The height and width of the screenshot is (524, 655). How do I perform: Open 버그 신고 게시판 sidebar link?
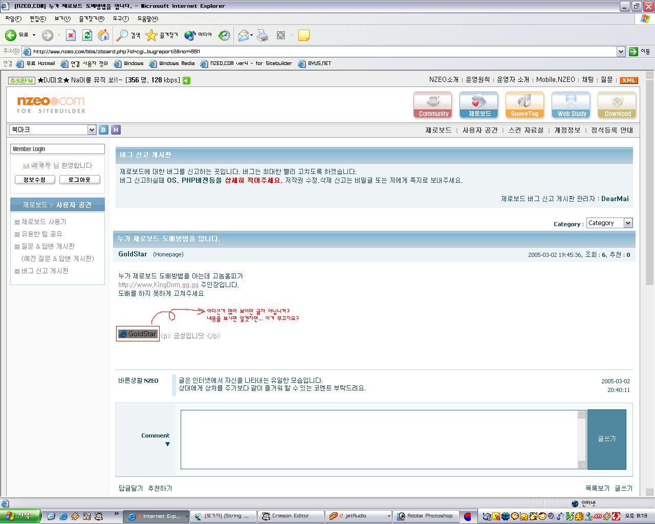click(45, 271)
